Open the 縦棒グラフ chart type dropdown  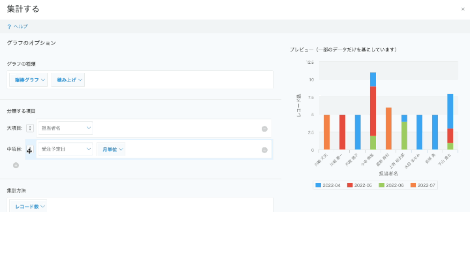[28, 80]
